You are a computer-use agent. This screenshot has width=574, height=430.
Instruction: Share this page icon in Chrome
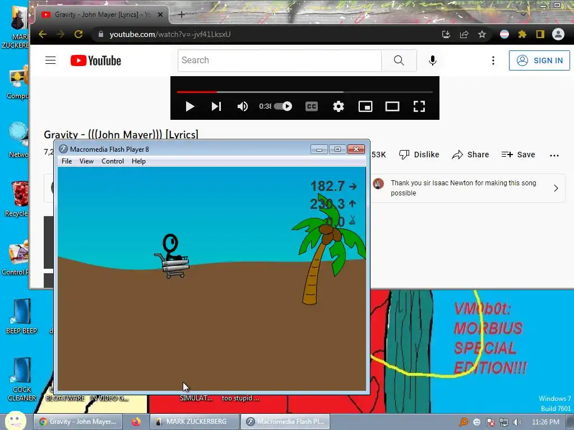point(464,34)
